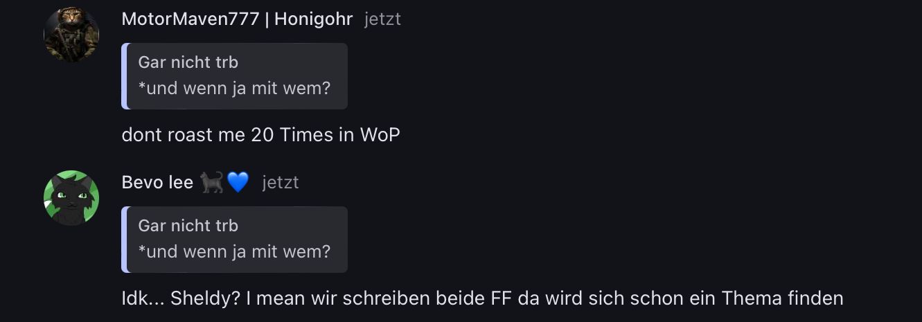Jump to quoted 'Gar nicht trb' in Bevo lee's message
This screenshot has width=922, height=322.
tap(188, 226)
